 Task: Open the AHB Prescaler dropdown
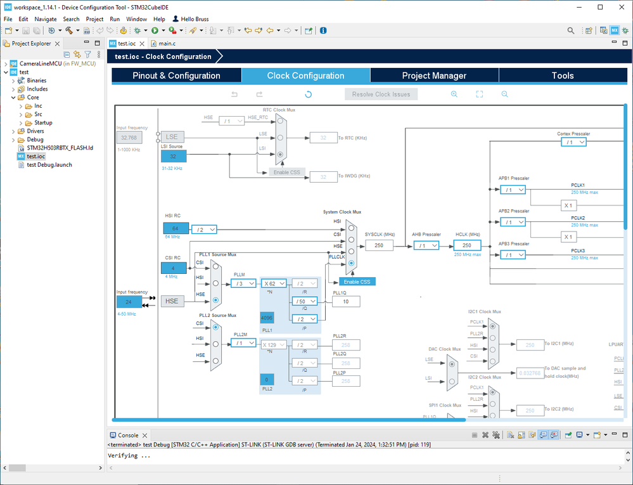426,245
